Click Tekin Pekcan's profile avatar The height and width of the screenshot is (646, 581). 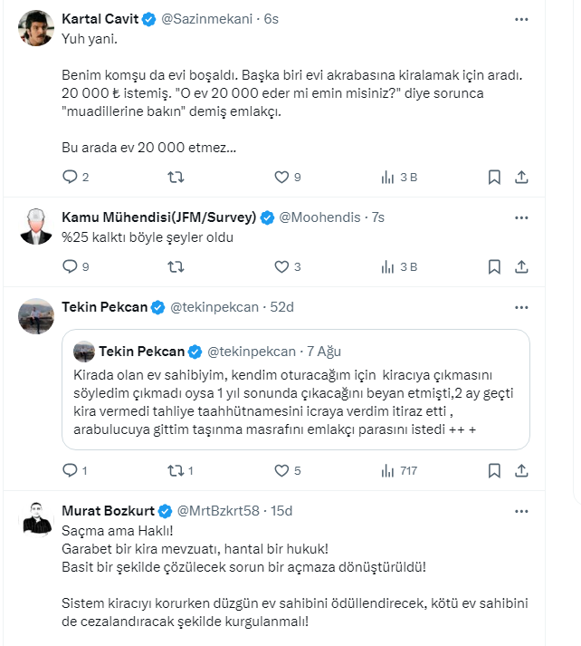point(36,315)
